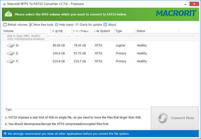Click the 210.7 GB free space cell

pyautogui.click(x=80, y=61)
